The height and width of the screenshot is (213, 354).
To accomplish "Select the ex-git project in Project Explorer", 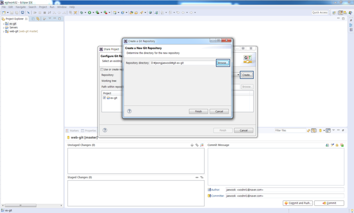I will 13,24.
